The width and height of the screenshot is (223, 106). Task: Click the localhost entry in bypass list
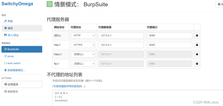[61, 100]
